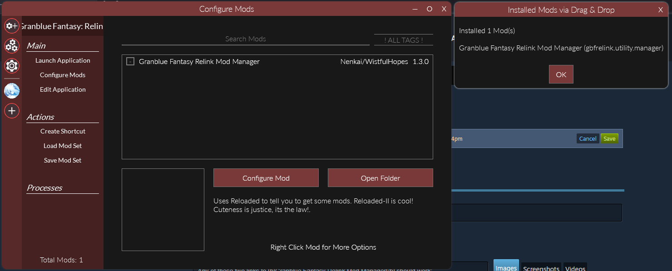Maximize the Configure Mods window
The image size is (672, 271).
coord(430,9)
